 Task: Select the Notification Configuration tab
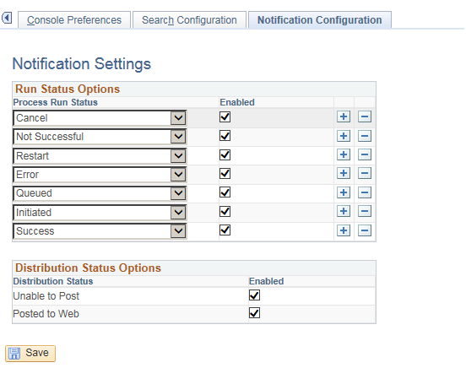(x=319, y=20)
